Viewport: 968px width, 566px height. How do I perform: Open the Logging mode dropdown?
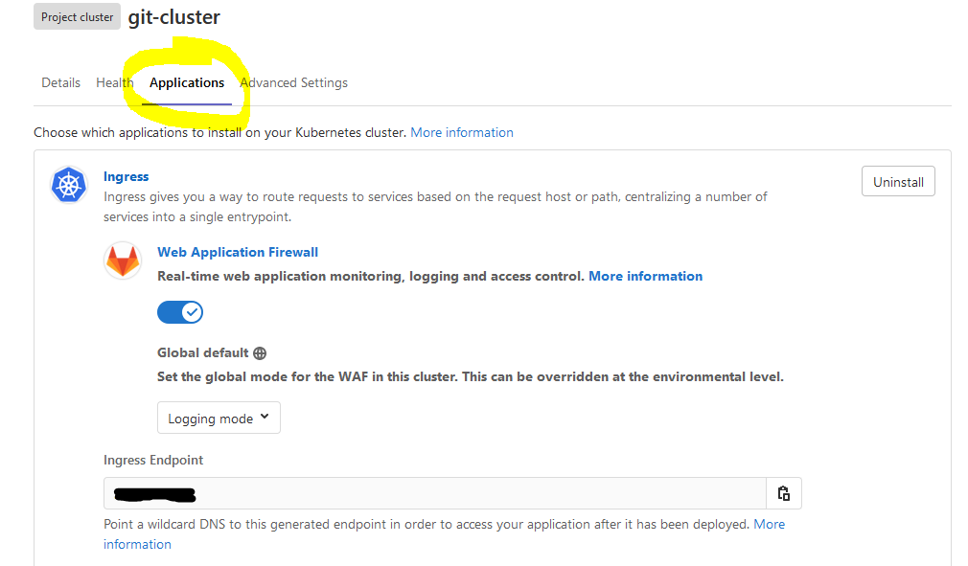tap(219, 418)
